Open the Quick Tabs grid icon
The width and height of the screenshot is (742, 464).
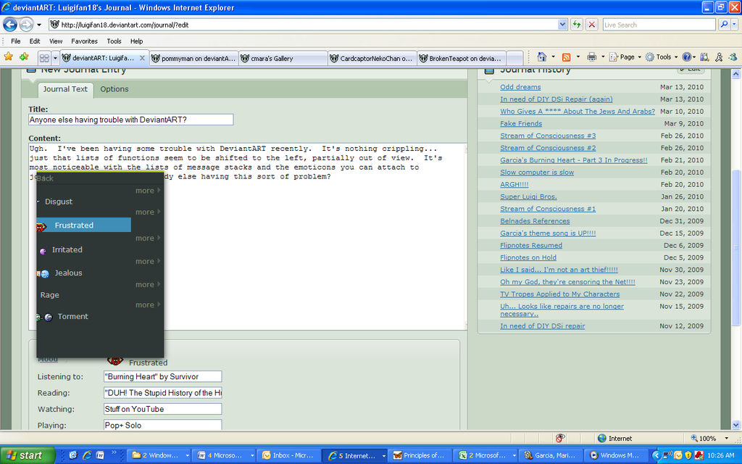pos(44,58)
